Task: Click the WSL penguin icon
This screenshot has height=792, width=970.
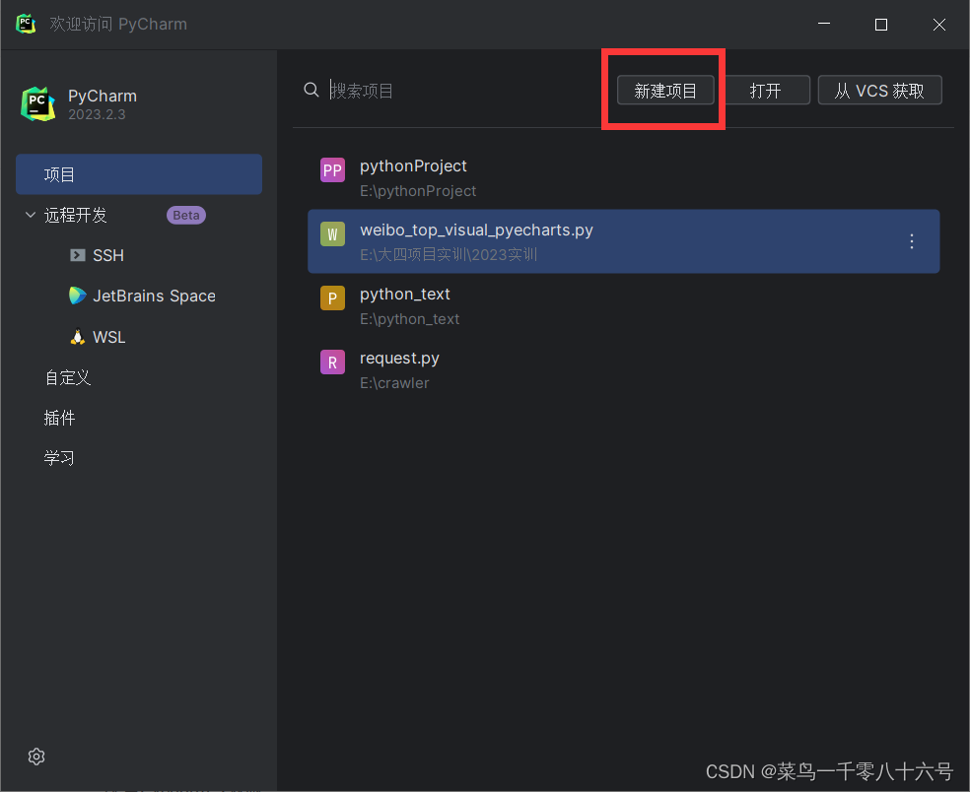Action: pyautogui.click(x=77, y=337)
